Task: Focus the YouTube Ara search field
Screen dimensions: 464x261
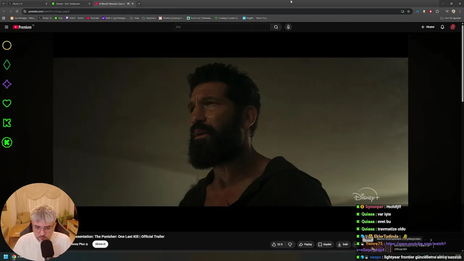Action: pyautogui.click(x=222, y=27)
